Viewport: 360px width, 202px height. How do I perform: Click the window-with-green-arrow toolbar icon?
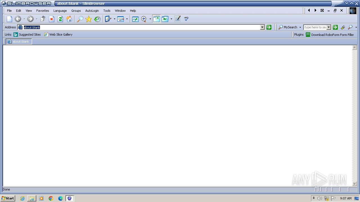165,19
